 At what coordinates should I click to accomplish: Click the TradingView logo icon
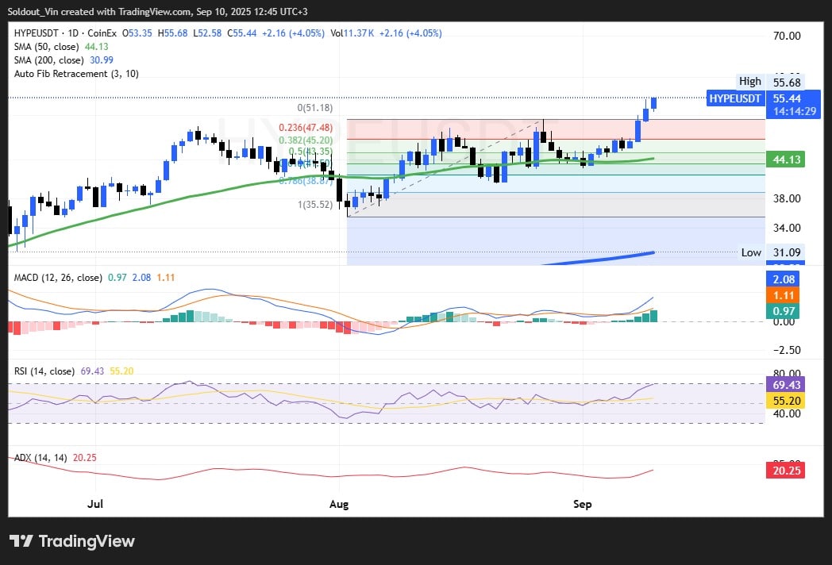click(x=21, y=541)
